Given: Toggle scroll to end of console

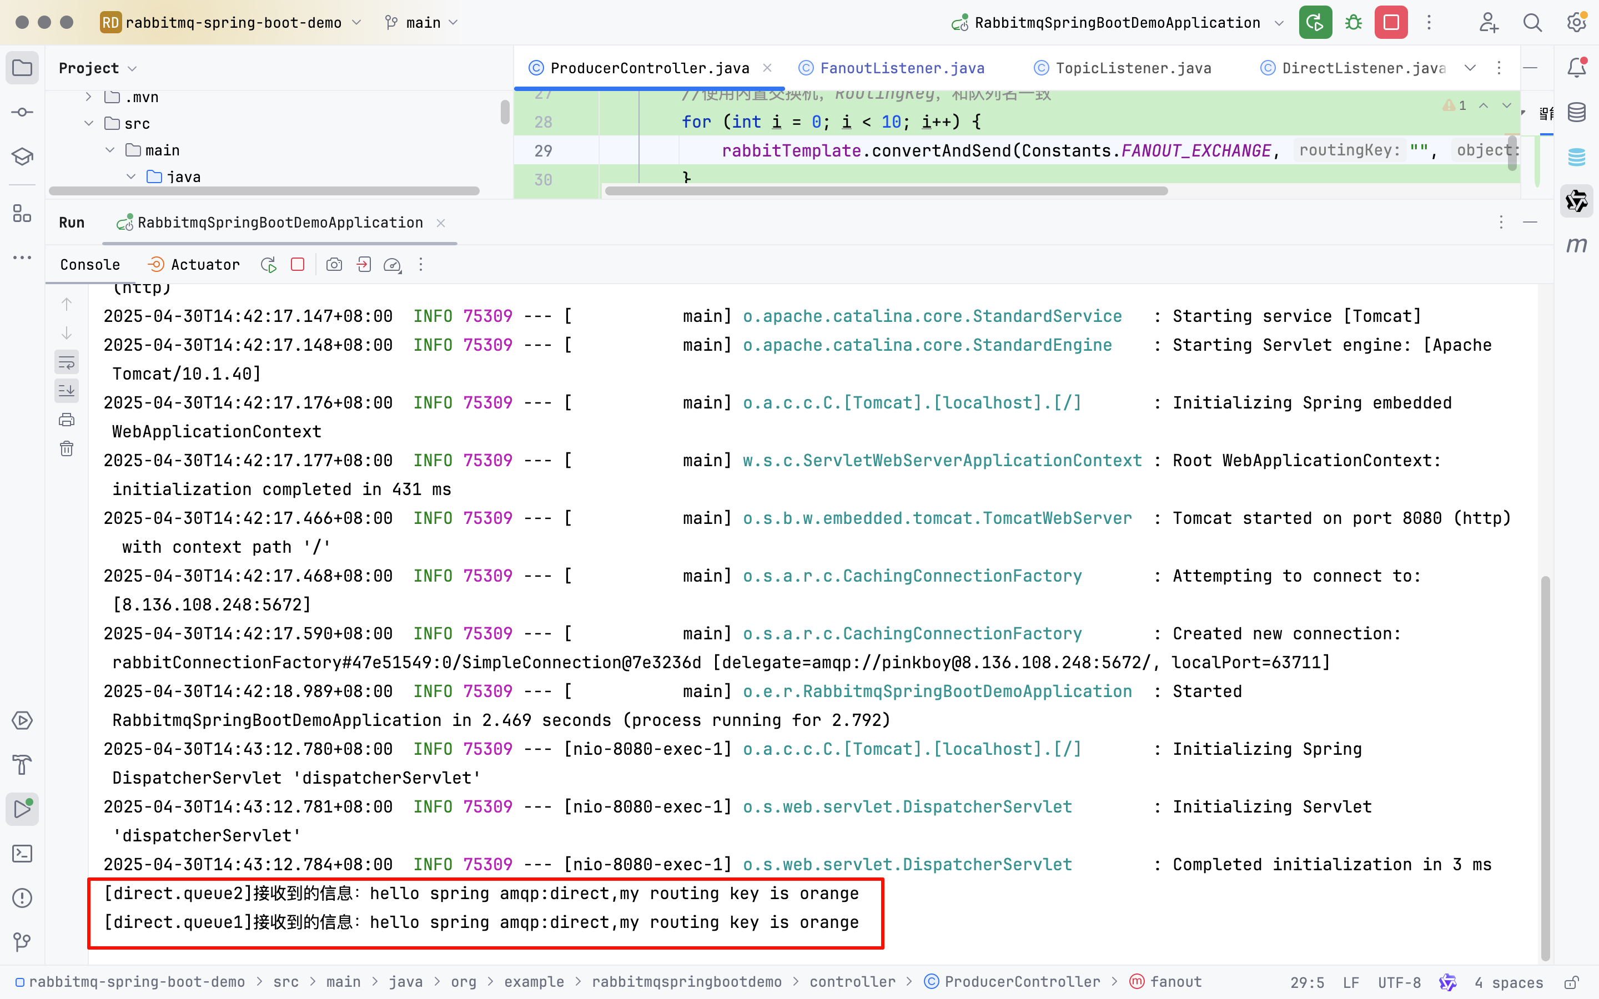Looking at the screenshot, I should [67, 391].
